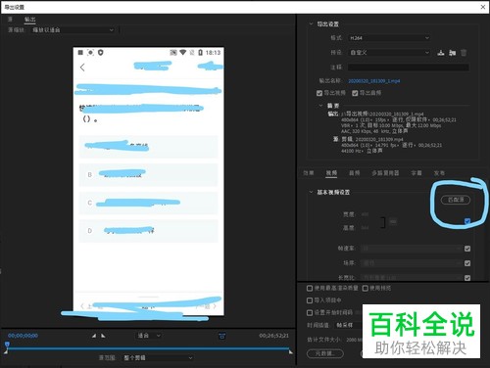Enable 使用最高渲染质量 checkbox

310,288
